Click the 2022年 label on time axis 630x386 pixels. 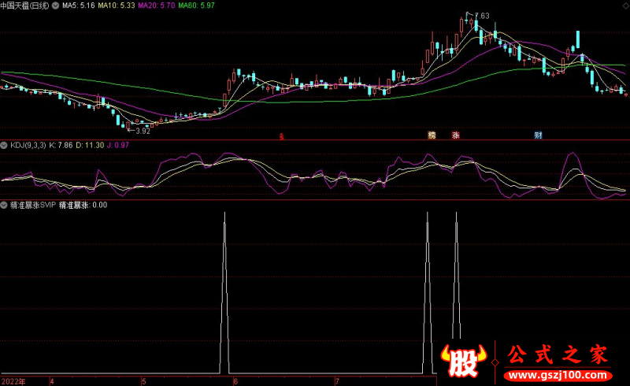13,381
